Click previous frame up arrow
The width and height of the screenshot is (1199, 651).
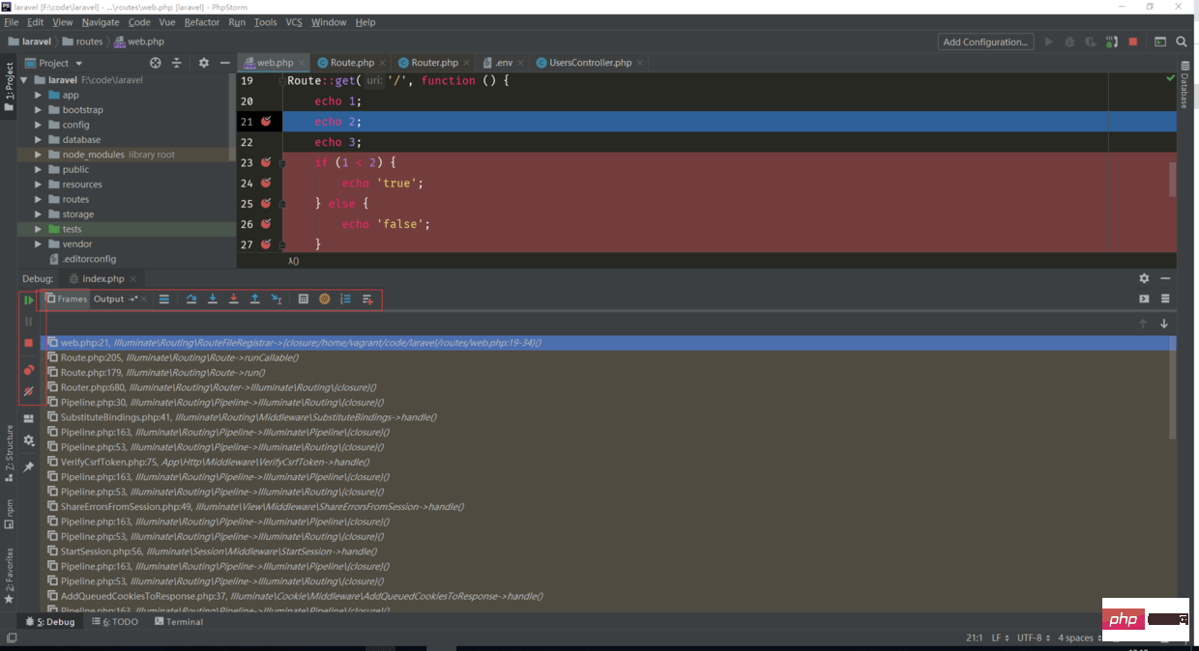coord(1143,324)
